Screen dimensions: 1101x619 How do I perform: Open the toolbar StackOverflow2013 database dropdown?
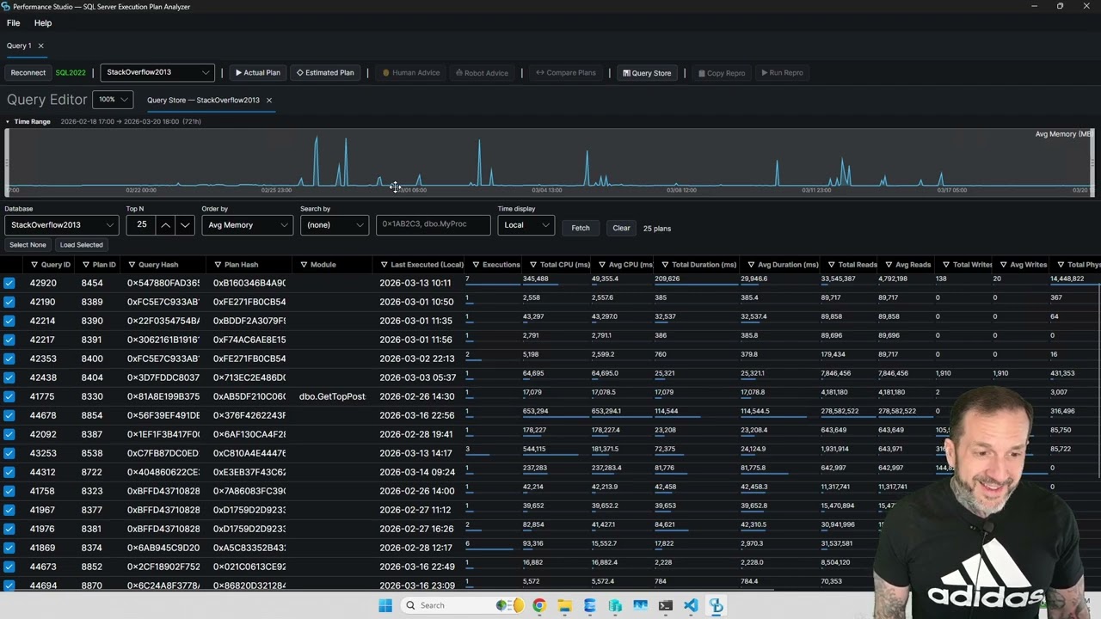[x=157, y=72]
